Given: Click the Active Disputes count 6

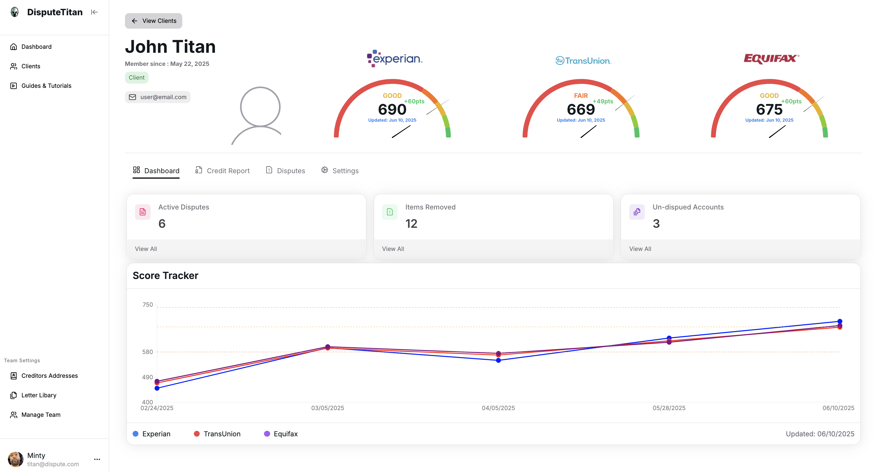Looking at the screenshot, I should (162, 223).
